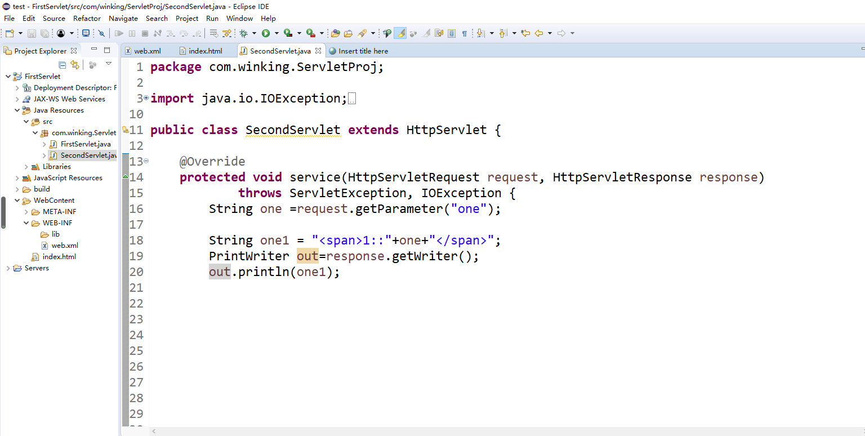Open the Window menu
865x436 pixels.
click(x=239, y=19)
